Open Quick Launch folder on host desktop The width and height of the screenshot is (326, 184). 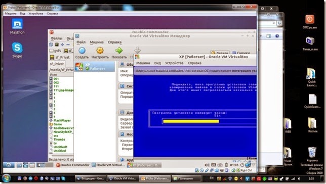point(311,74)
